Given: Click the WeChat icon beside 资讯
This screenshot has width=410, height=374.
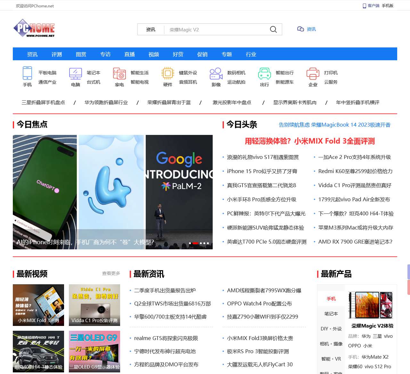Looking at the screenshot, I should (x=300, y=29).
